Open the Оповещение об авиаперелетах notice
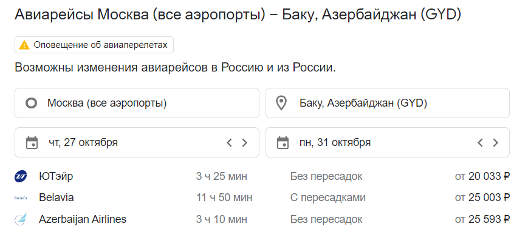 pos(94,45)
